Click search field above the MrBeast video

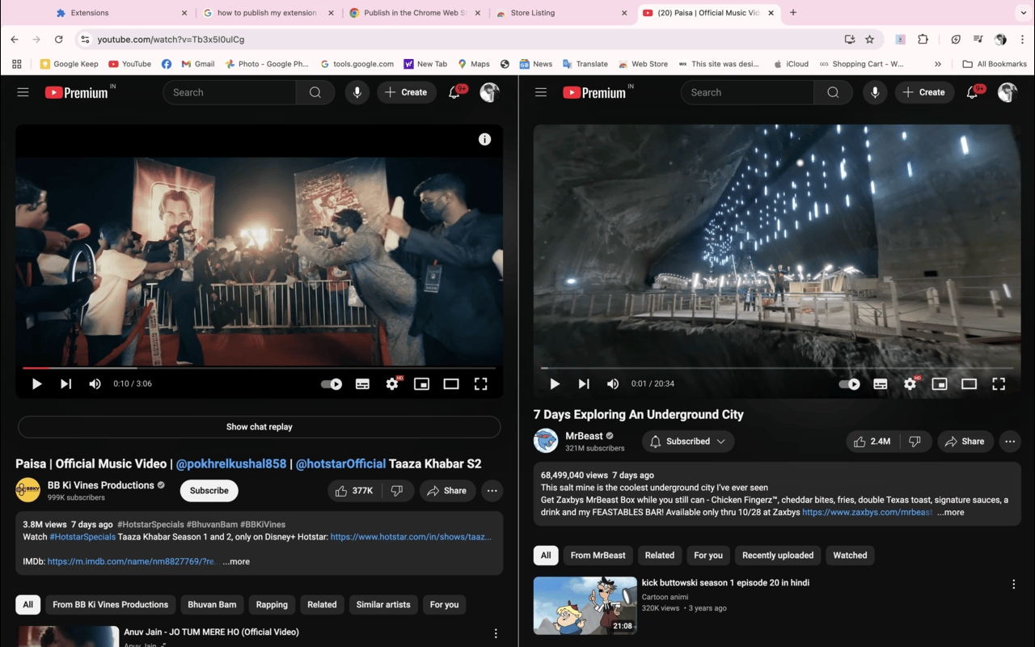click(x=747, y=92)
